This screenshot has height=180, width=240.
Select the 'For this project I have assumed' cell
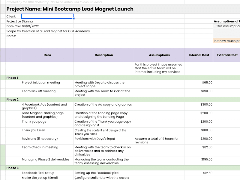point(159,68)
